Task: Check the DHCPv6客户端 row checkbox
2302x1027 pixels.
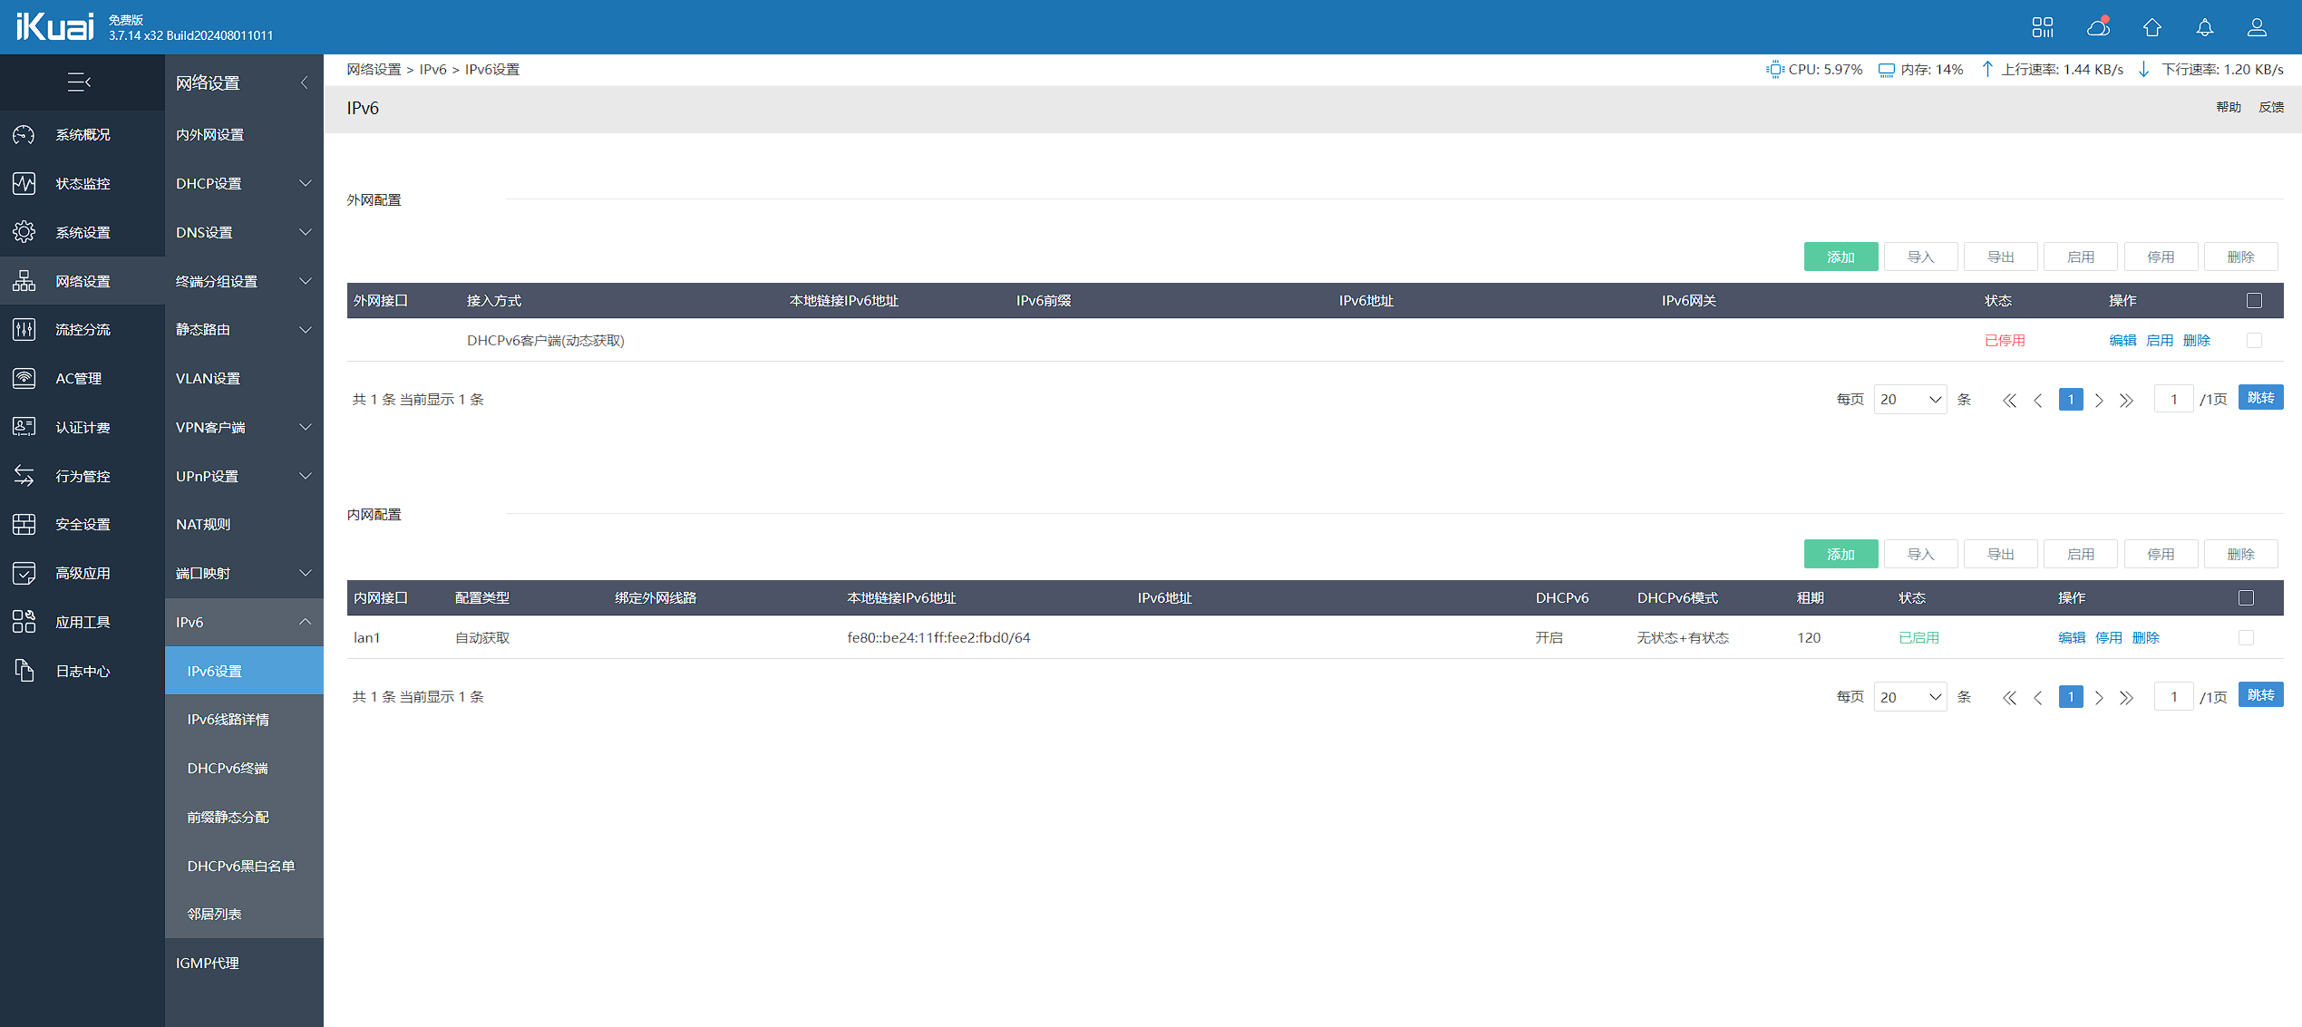Action: coord(2254,341)
